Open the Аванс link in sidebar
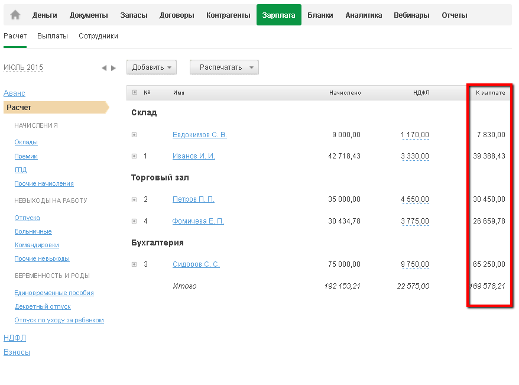The height and width of the screenshot is (385, 519). point(14,93)
